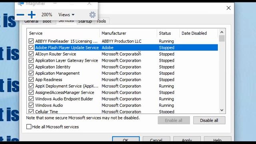Uncheck Windows Audio Endpoint Builder checkbox
Viewport: 256px width, 144px height.
click(x=31, y=99)
